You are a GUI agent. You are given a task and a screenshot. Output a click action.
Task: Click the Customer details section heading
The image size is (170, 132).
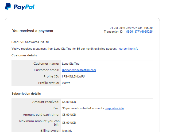coord(24,55)
